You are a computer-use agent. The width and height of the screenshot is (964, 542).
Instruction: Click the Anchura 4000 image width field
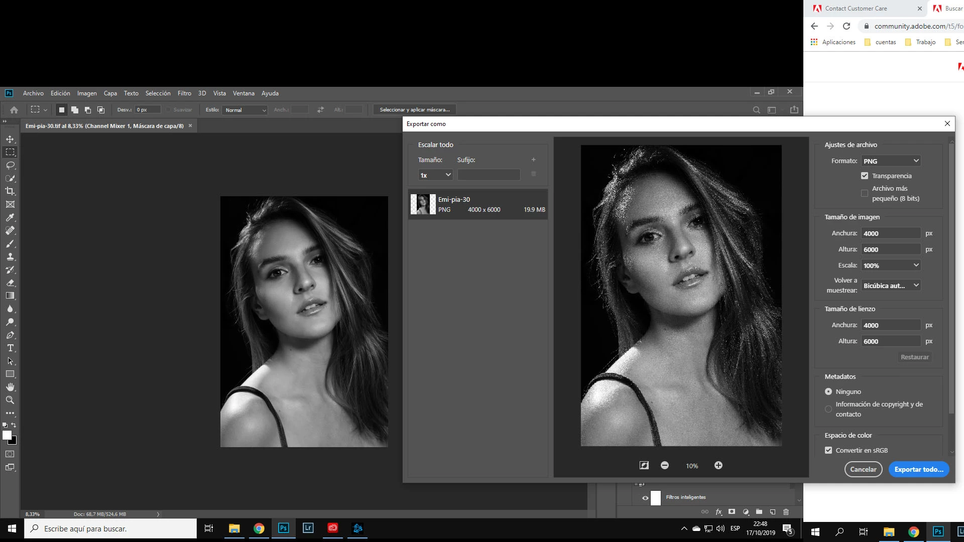coord(891,233)
